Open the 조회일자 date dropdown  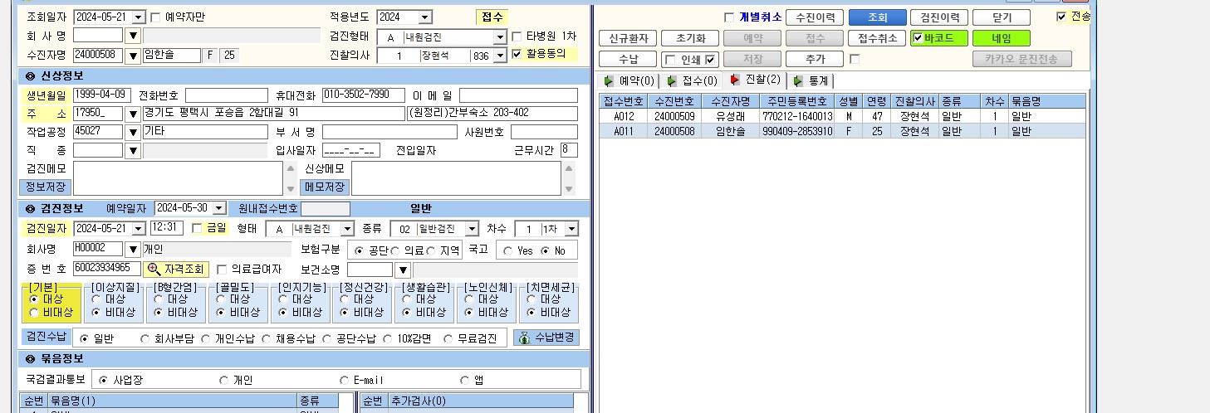coord(138,17)
